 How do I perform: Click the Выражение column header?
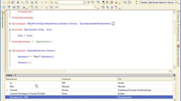pyautogui.click(x=33, y=79)
